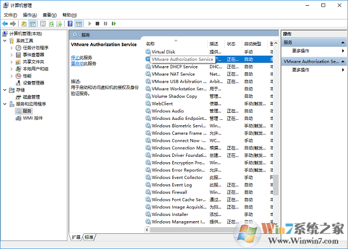Click the Pause Service toolbar icon
Viewport: 348px width, 249px height.
106,24
